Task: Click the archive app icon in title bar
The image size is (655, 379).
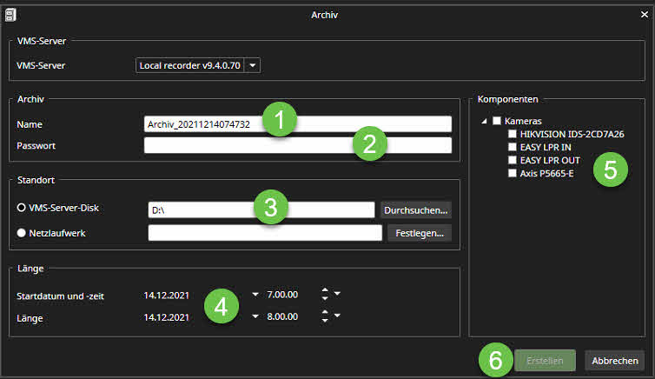Action: (10, 13)
